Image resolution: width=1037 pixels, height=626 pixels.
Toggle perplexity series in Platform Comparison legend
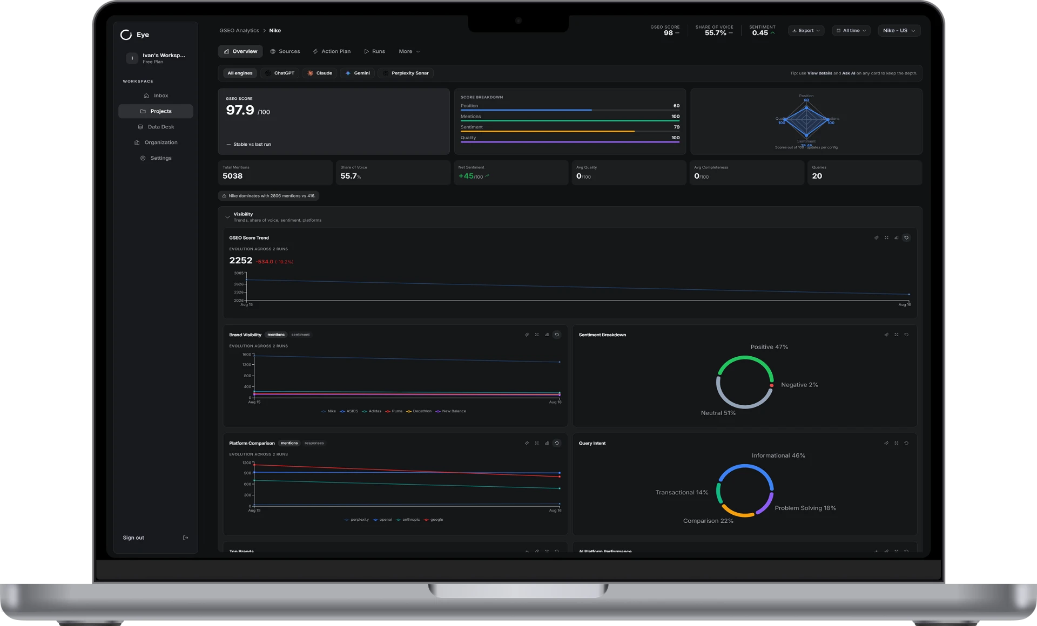pos(356,520)
